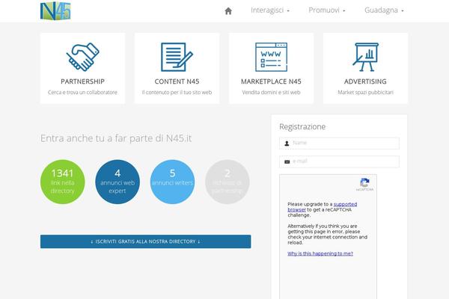Open the Guadagna dropdown menu

pos(384,10)
